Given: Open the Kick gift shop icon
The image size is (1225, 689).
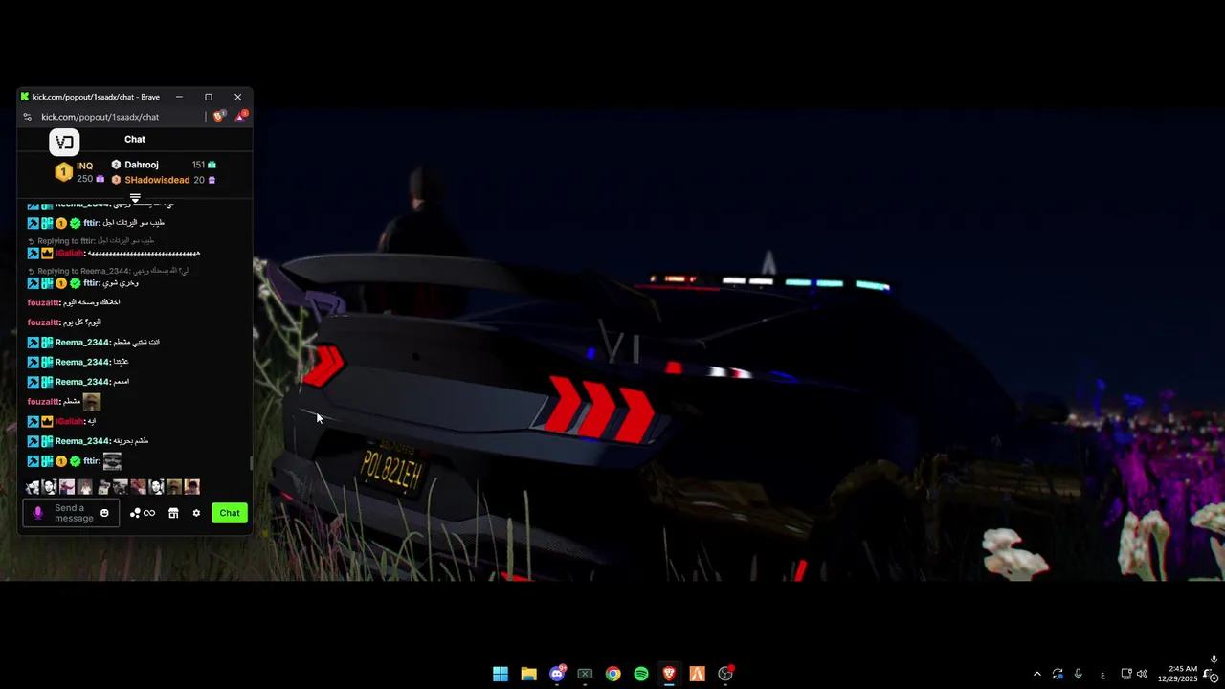Looking at the screenshot, I should point(173,513).
